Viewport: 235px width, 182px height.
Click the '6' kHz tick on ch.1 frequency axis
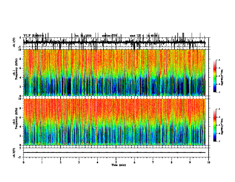pos(20,68)
